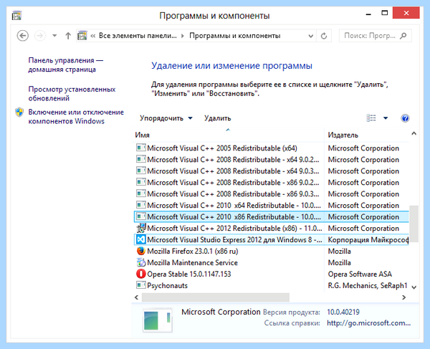This screenshot has width=430, height=349.
Task: Go up one level with Up arrow
Action: coord(68,36)
